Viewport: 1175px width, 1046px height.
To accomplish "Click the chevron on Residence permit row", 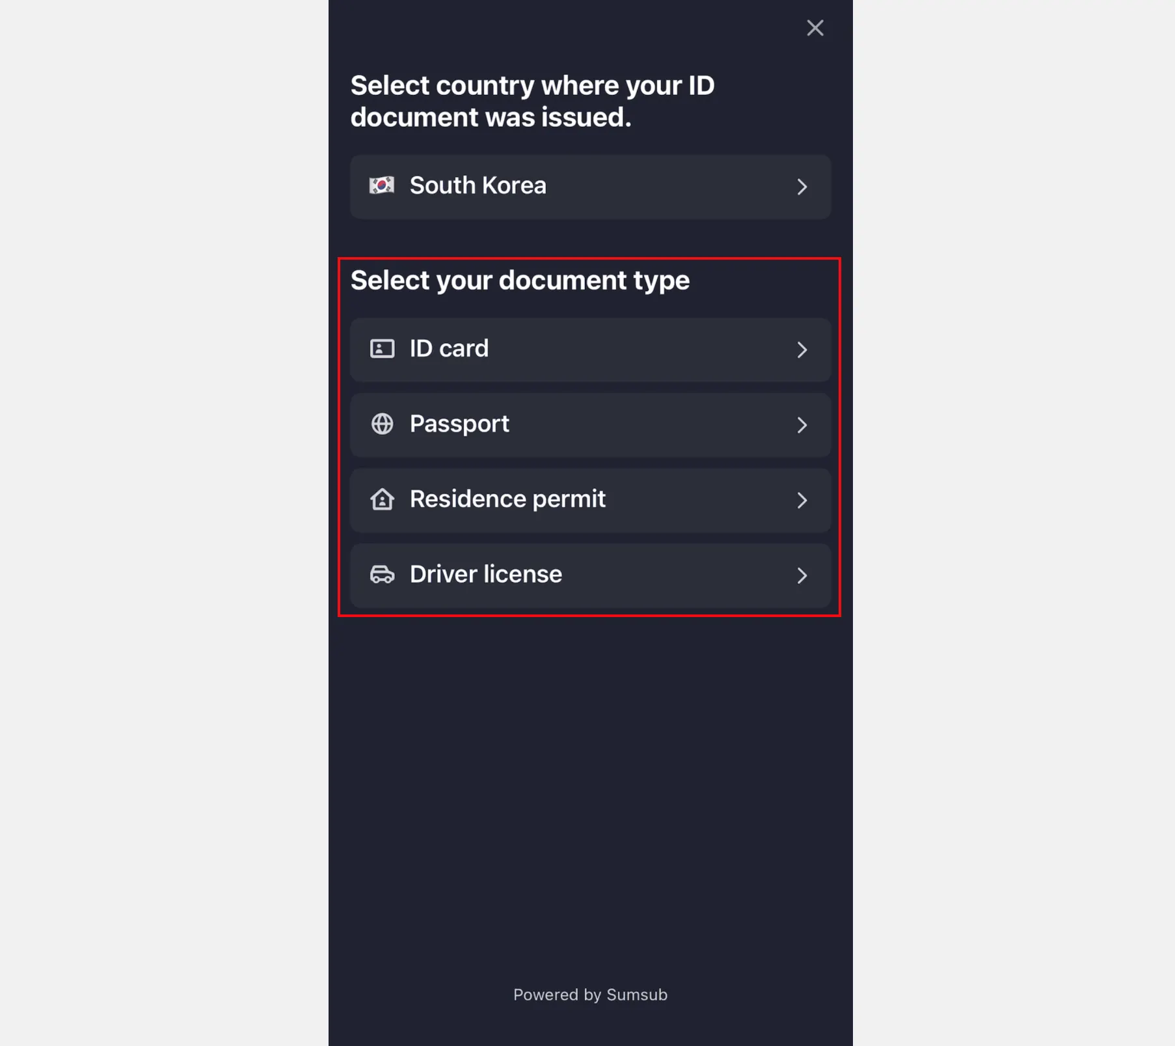I will point(802,501).
